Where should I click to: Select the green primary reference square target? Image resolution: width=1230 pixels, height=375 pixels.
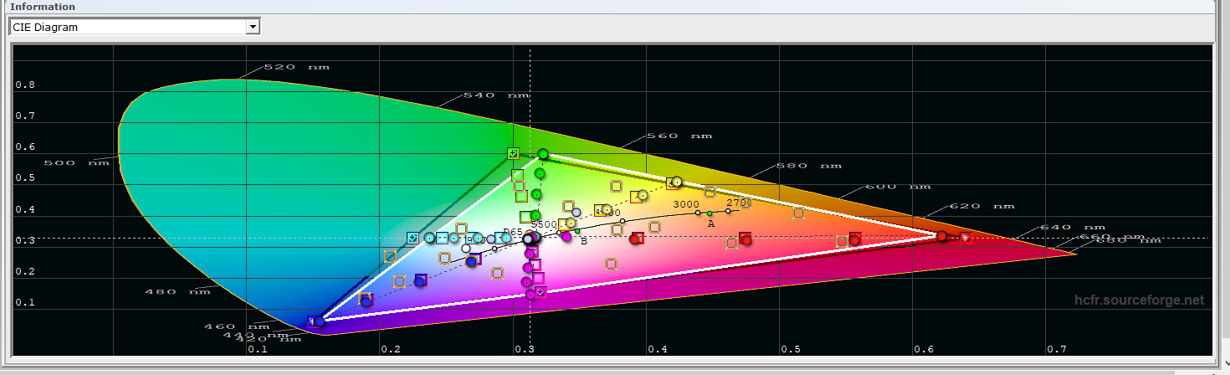513,153
